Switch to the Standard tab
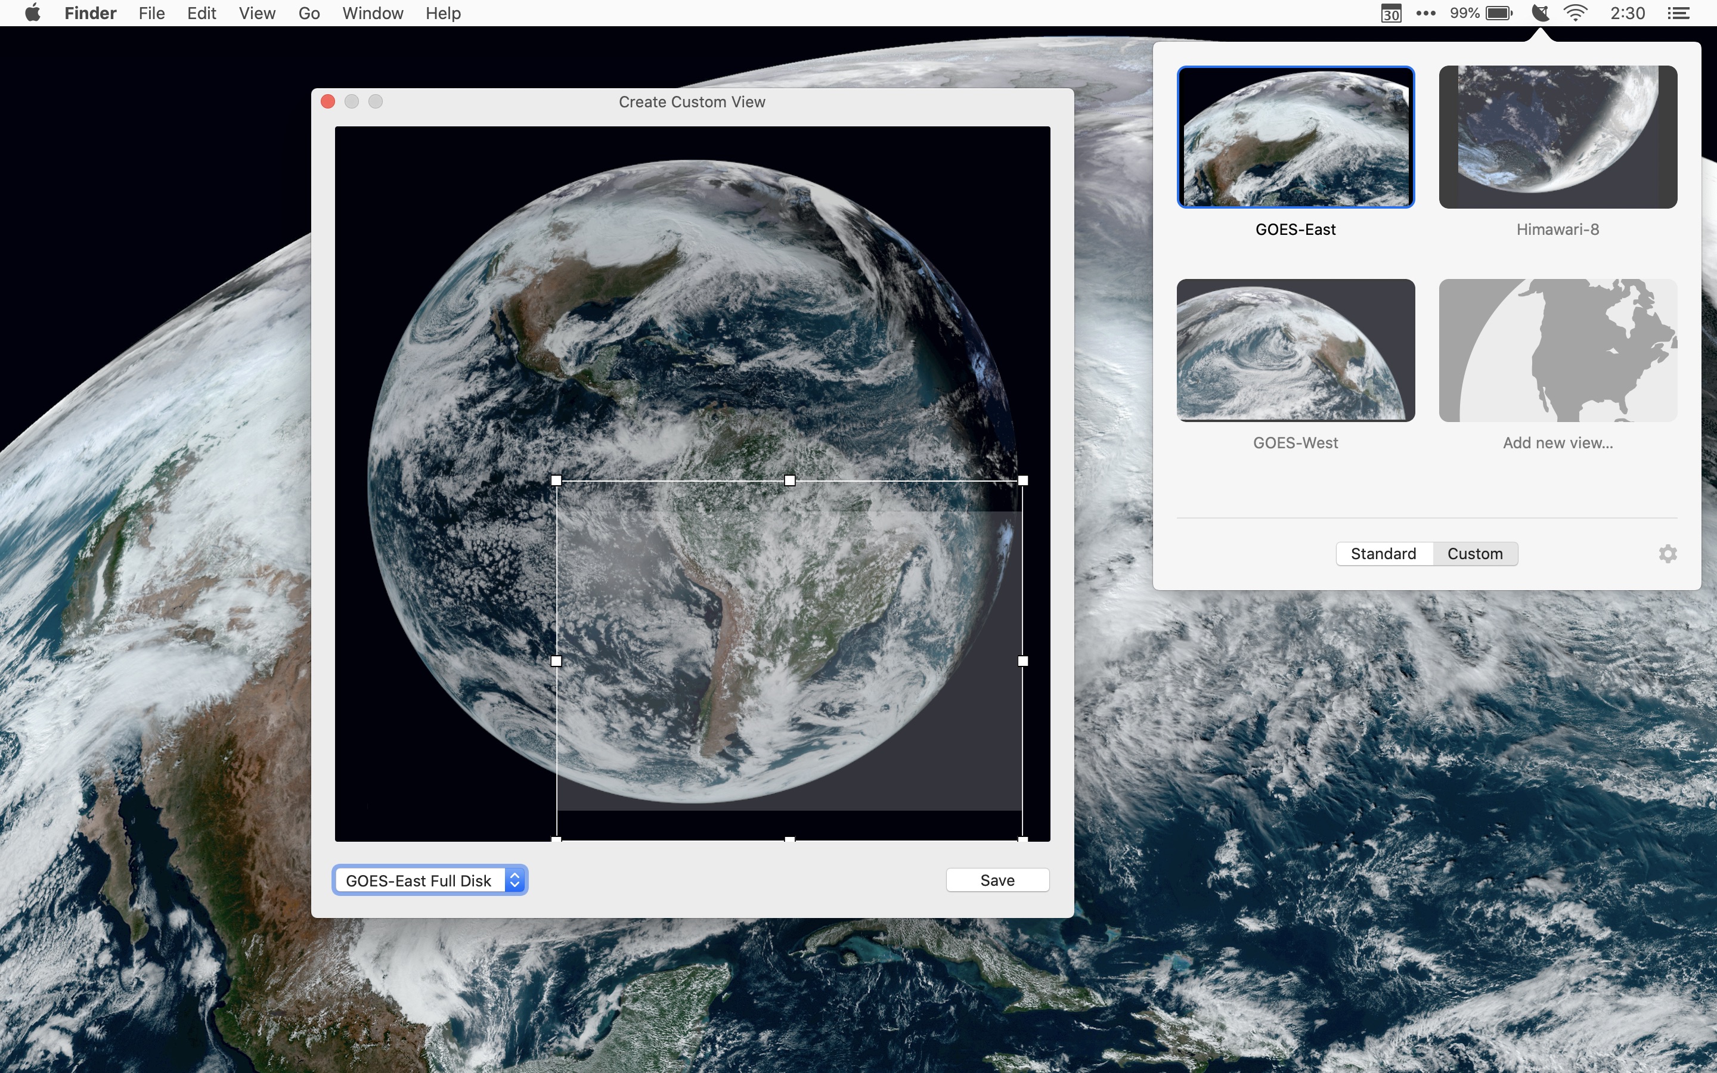1717x1073 pixels. point(1384,554)
